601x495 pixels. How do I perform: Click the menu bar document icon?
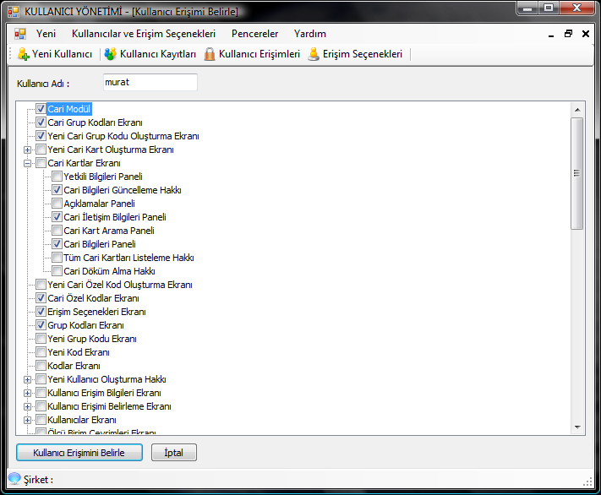pyautogui.click(x=19, y=34)
